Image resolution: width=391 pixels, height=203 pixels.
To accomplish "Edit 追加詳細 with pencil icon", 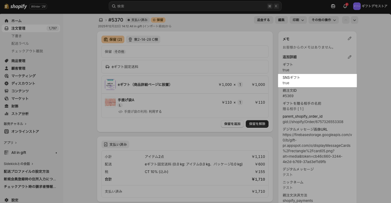I will (350, 57).
